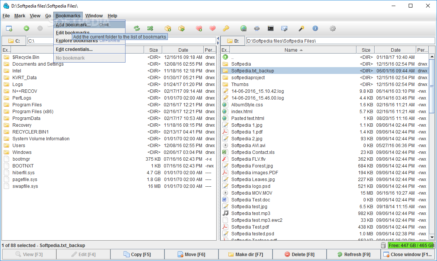The image size is (437, 261).
Task: Choose Add bookmark... from Bookmarks menu
Action: click(x=90, y=25)
